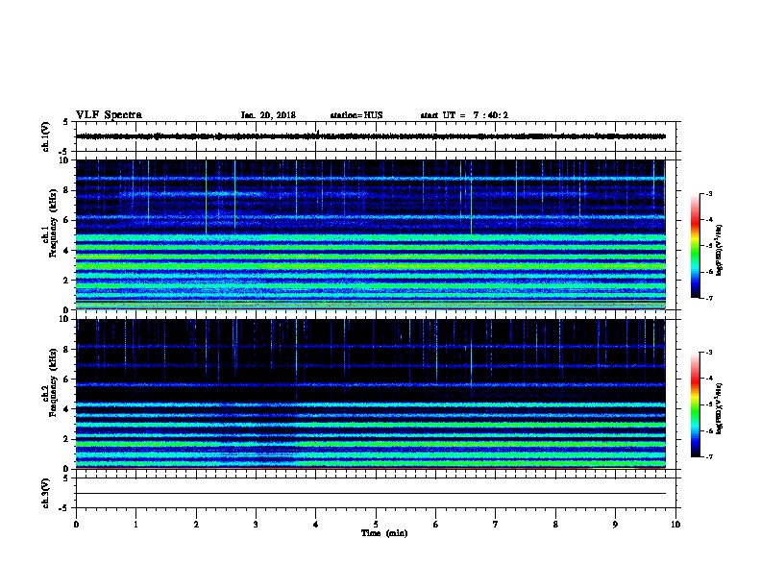Click time-axis tick label "9"

pos(615,525)
